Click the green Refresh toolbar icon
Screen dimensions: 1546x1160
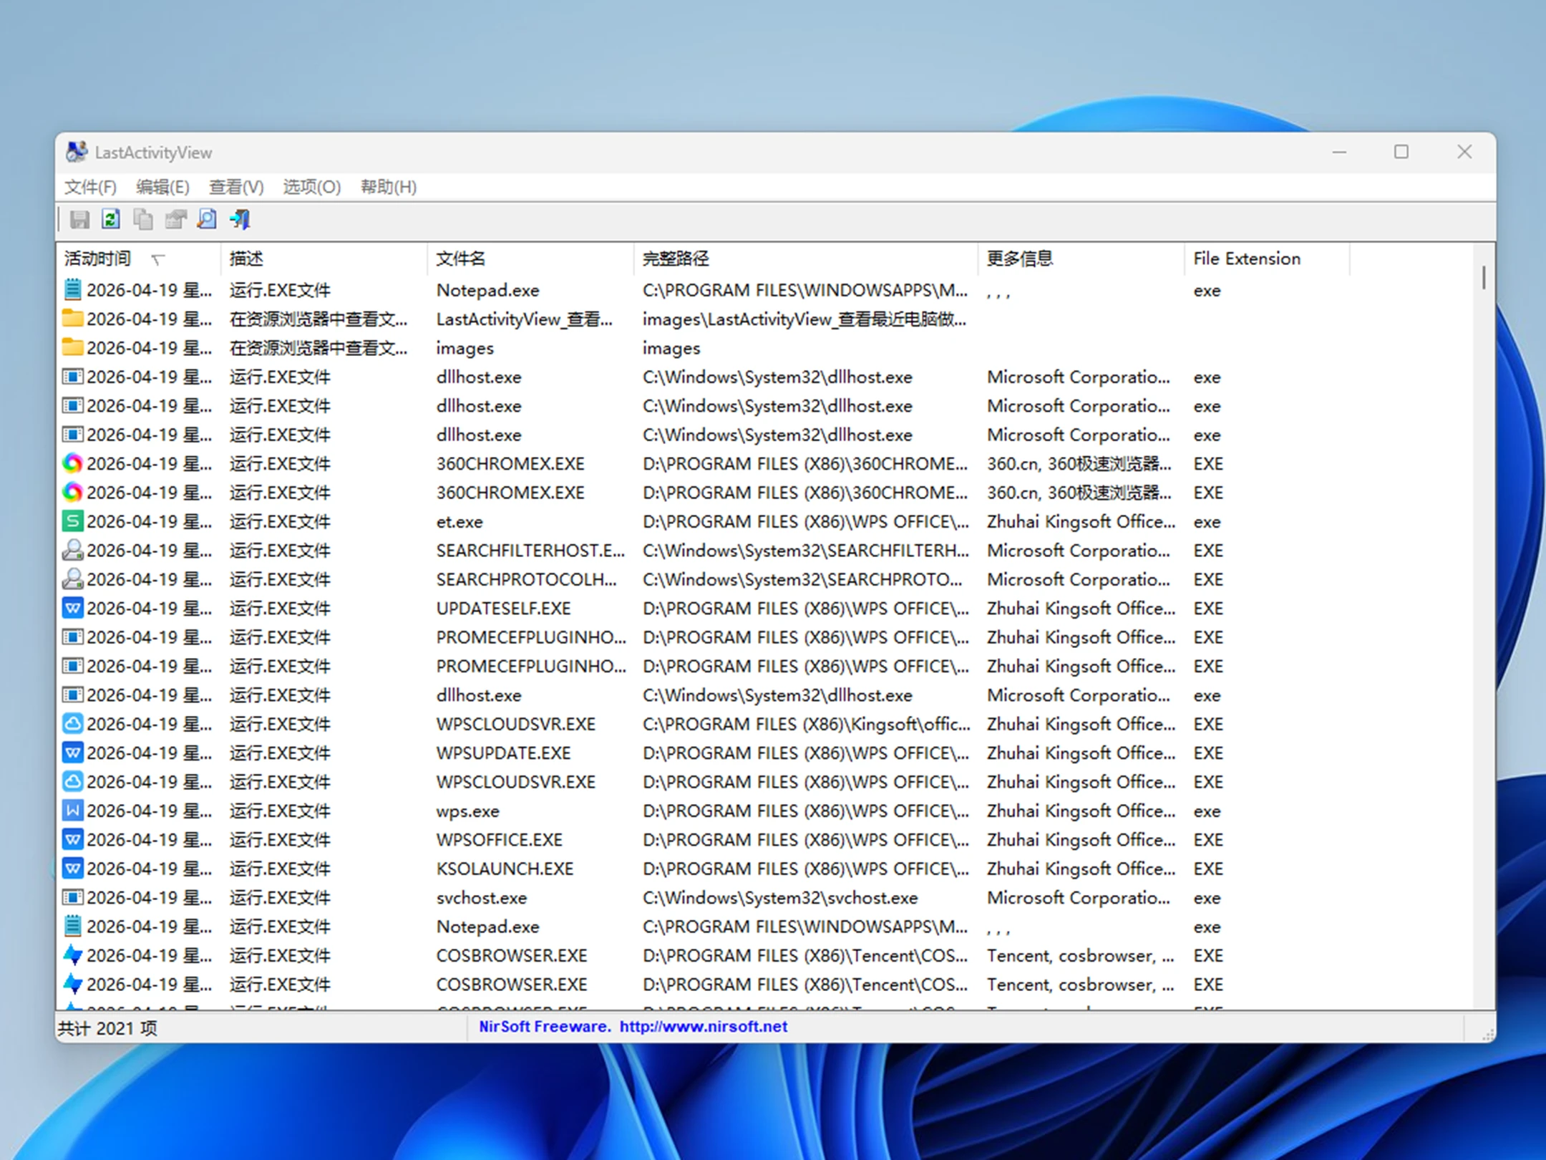tap(111, 219)
